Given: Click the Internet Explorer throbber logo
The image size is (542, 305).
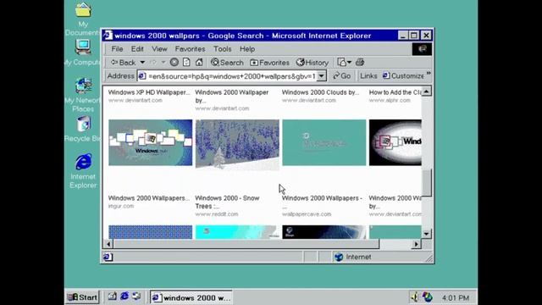Looking at the screenshot, I should click(422, 49).
